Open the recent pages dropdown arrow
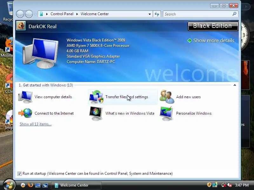The height and width of the screenshot is (190, 254). click(x=35, y=14)
